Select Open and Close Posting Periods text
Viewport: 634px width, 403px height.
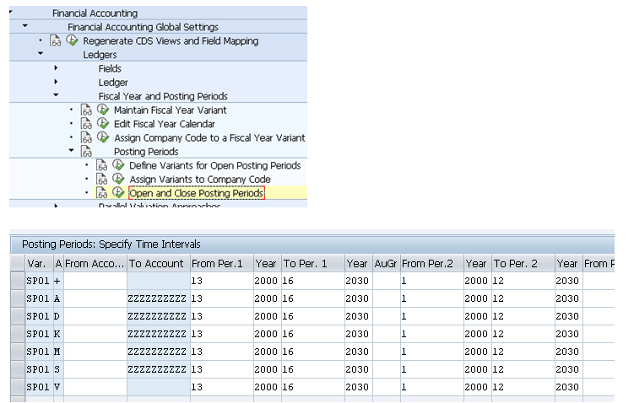(x=197, y=193)
